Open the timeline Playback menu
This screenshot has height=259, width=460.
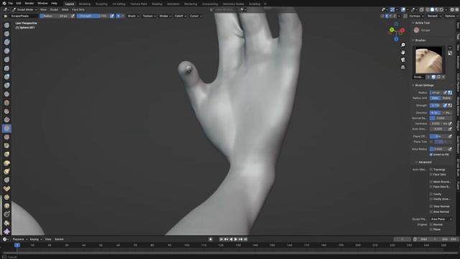coord(19,240)
